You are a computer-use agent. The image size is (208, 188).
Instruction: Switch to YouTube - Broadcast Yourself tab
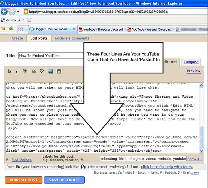[x=102, y=29]
